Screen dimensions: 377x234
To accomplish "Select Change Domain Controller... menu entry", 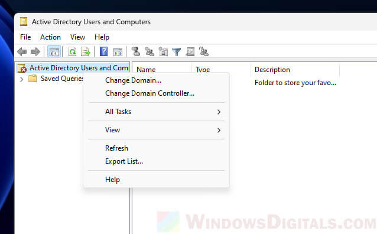I will 156,93.
